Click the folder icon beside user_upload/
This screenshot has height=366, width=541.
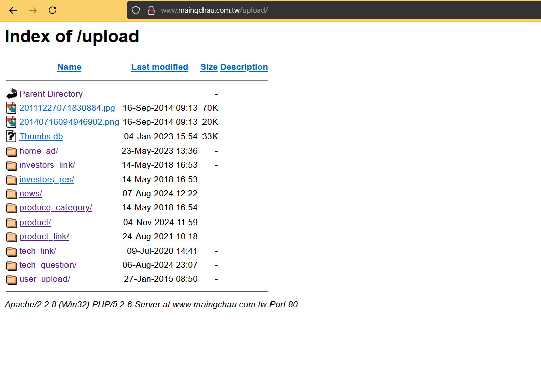pyautogui.click(x=12, y=279)
